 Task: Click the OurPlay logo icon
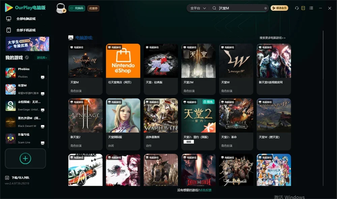[x=9, y=7]
